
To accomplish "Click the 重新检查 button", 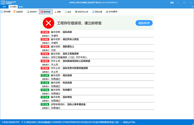I will click(144, 23).
